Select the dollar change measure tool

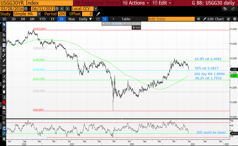pyautogui.click(x=4, y=40)
